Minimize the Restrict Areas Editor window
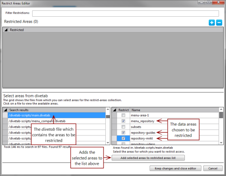The width and height of the screenshot is (226, 176). click(x=202, y=2)
